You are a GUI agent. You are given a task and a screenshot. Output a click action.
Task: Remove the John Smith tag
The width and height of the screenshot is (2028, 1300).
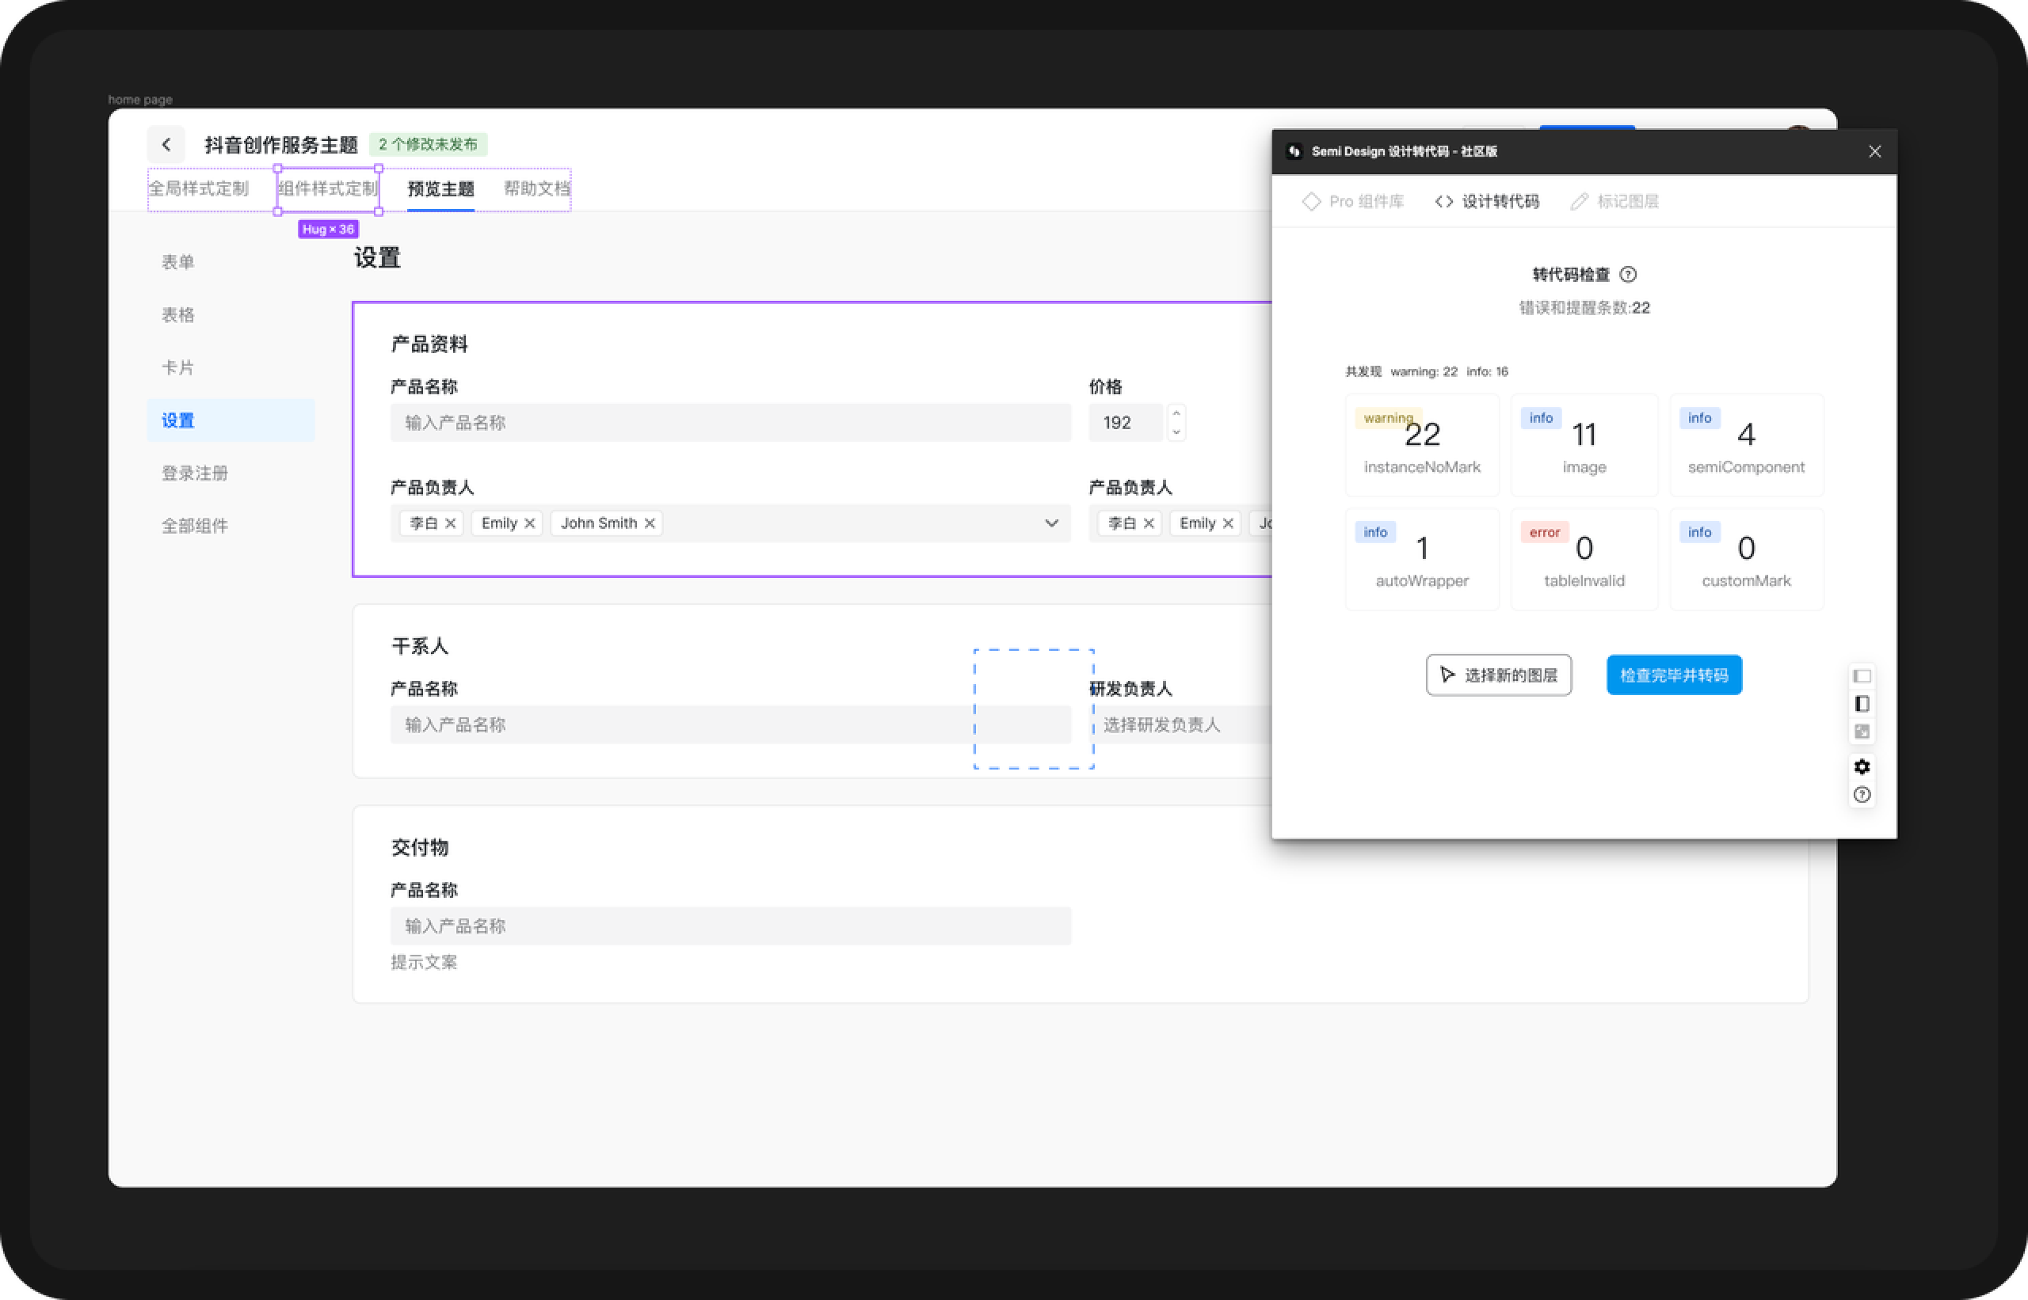coord(650,523)
